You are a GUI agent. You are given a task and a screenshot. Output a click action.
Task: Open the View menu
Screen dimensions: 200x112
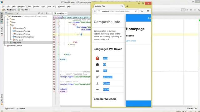click(13, 6)
